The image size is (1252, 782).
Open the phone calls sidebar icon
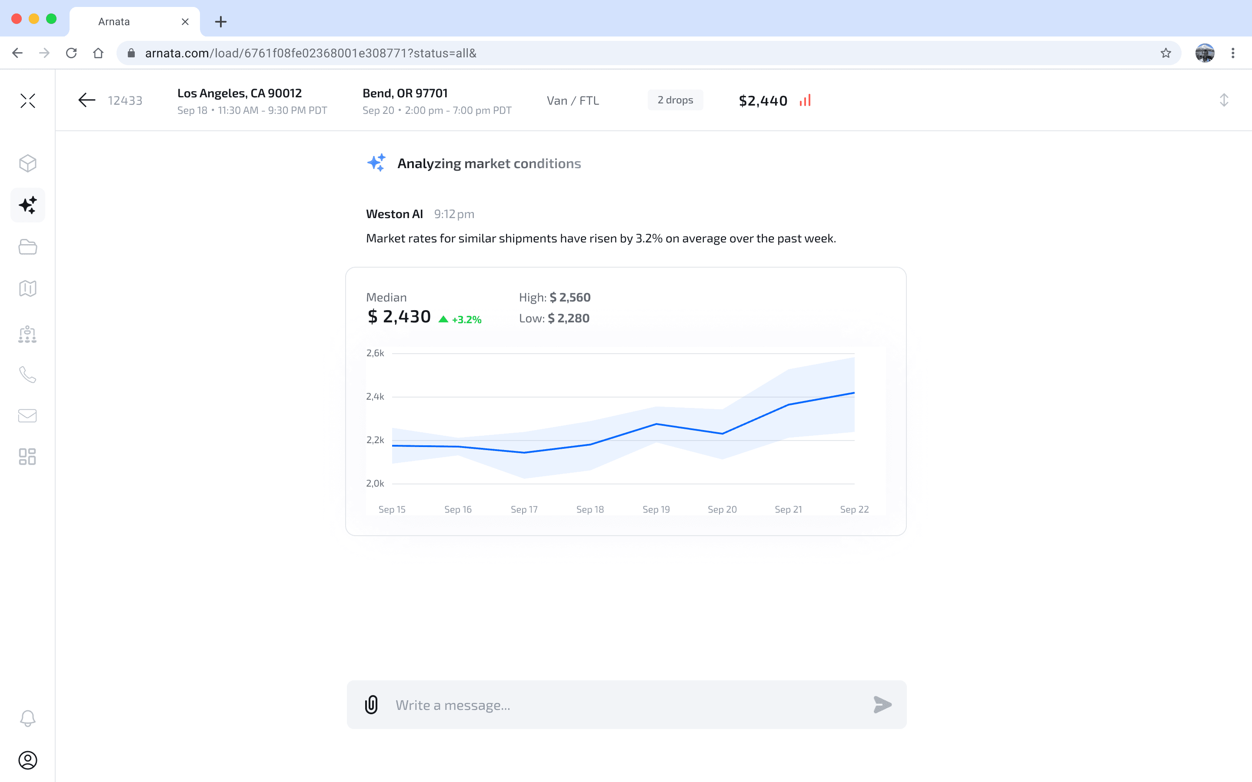tap(27, 374)
